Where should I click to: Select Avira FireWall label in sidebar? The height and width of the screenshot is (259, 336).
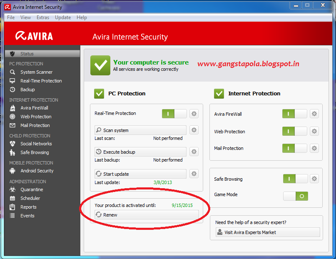coord(34,108)
